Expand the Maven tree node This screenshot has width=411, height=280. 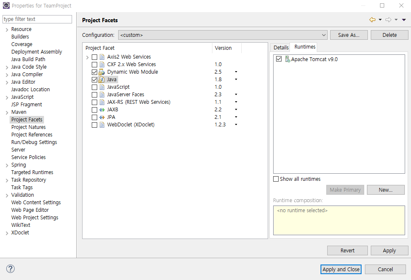point(7,113)
